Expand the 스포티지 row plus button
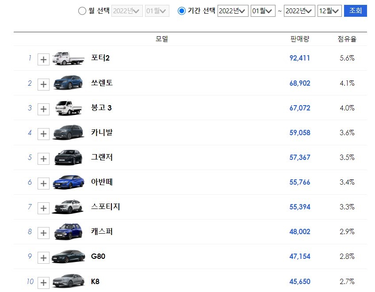Viewport: 375px width, 292px height. pyautogui.click(x=43, y=208)
